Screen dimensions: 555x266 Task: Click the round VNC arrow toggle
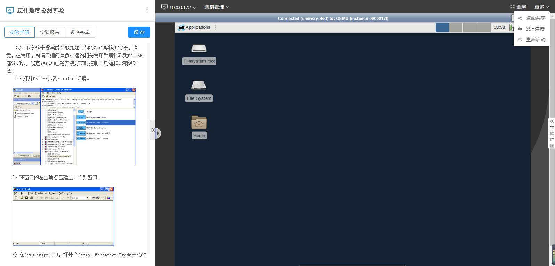click(x=158, y=133)
